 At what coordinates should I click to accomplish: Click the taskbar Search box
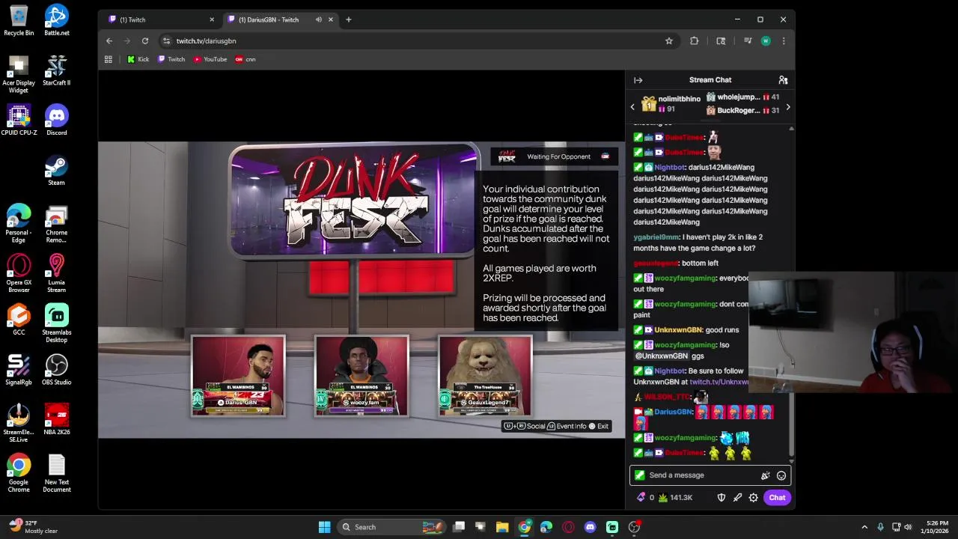click(x=391, y=527)
